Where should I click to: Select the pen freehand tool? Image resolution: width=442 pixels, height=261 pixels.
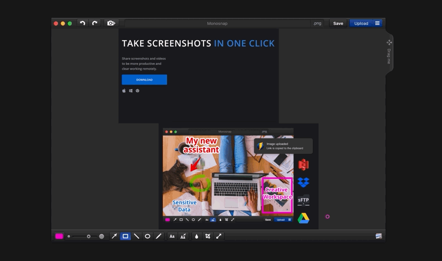[x=159, y=236]
